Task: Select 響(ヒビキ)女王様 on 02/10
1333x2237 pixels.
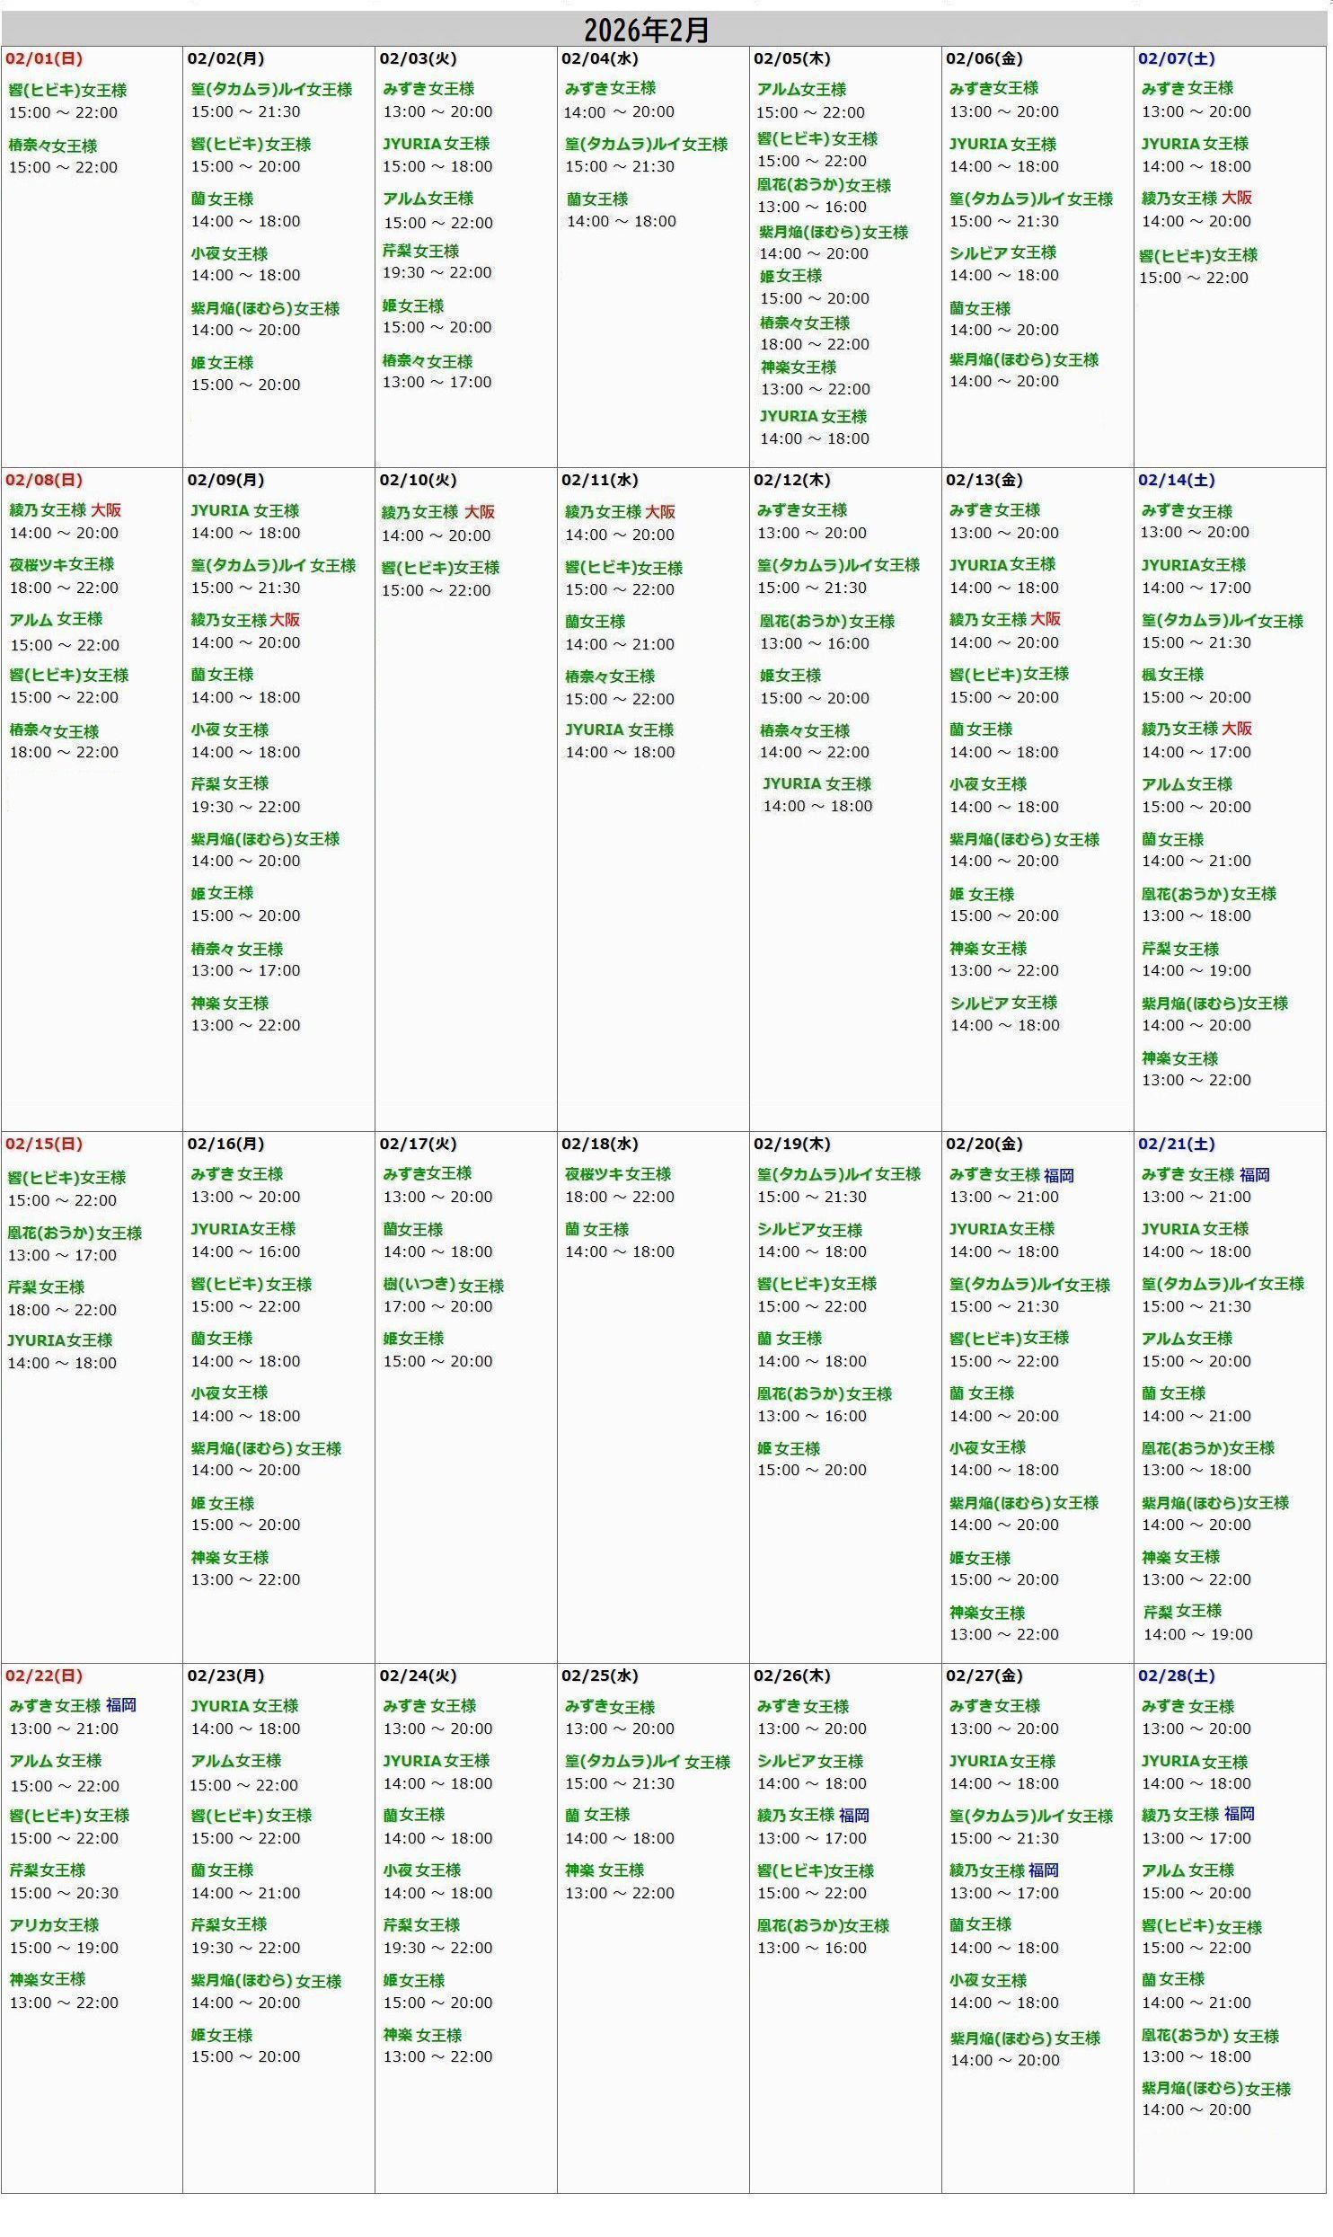Action: click(x=440, y=568)
